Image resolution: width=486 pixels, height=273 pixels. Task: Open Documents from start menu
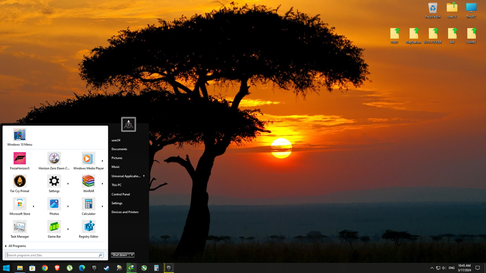click(x=119, y=149)
